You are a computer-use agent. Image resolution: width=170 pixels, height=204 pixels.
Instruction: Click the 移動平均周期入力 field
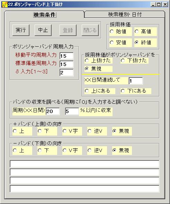point(66,56)
